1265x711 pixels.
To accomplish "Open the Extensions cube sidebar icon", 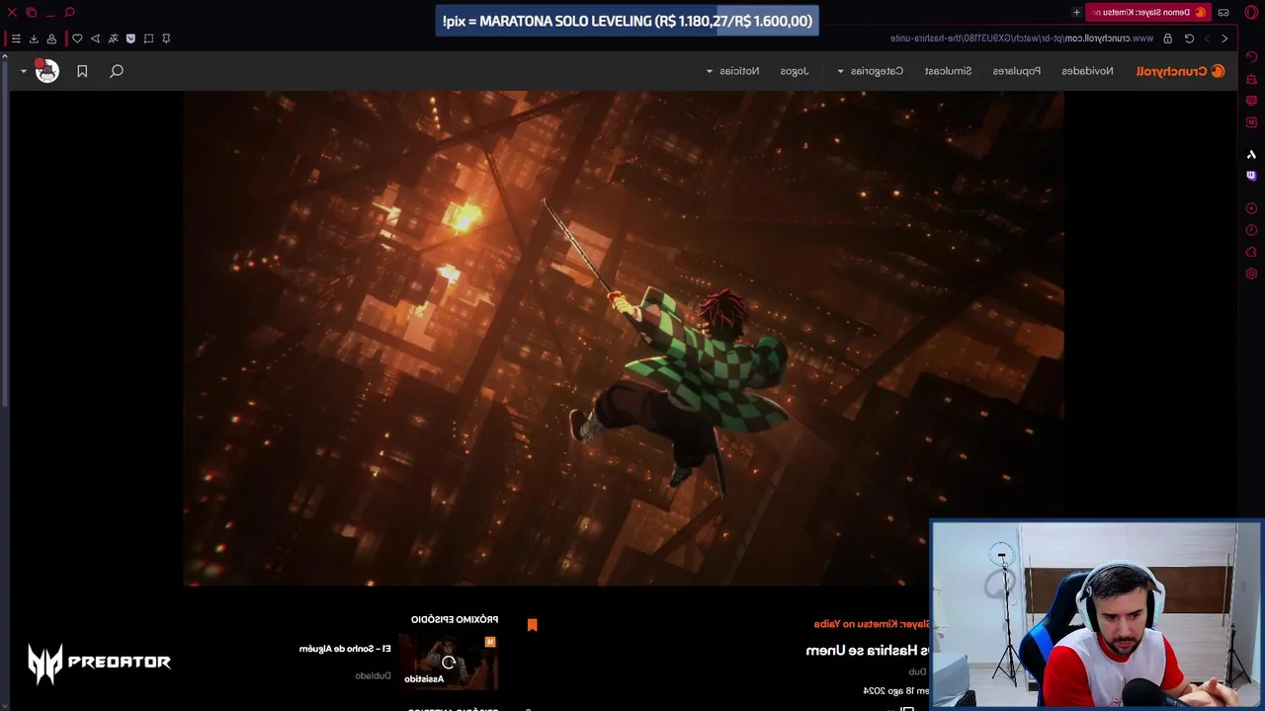I will coord(1251,252).
